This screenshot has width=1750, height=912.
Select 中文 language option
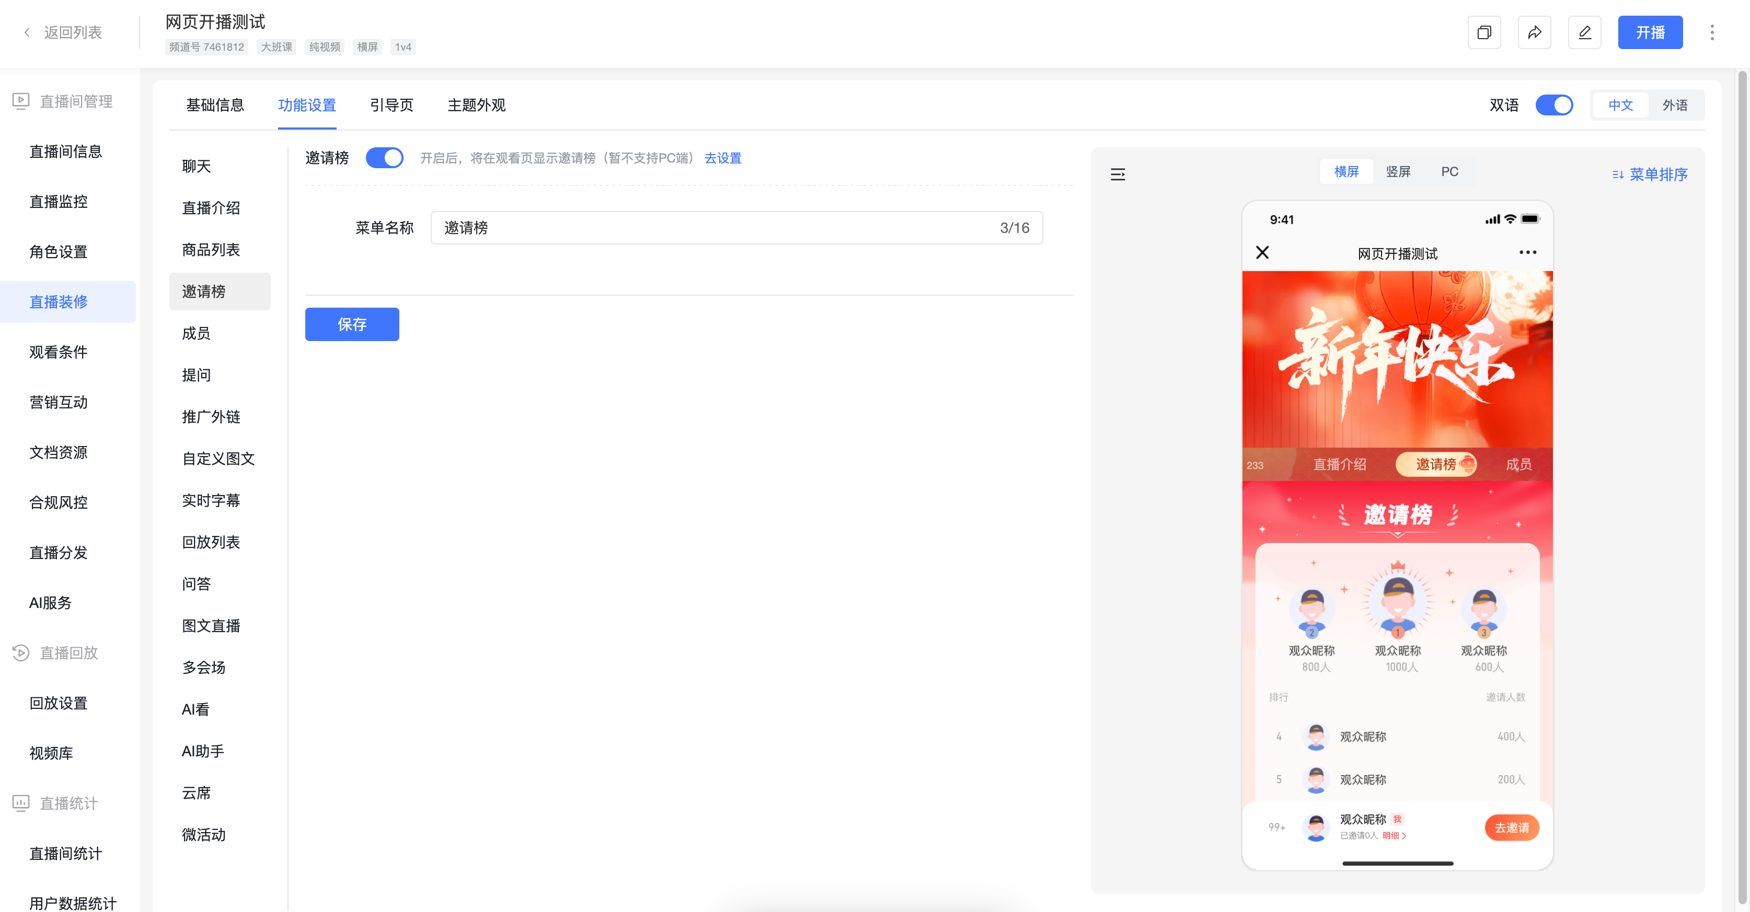(x=1621, y=106)
